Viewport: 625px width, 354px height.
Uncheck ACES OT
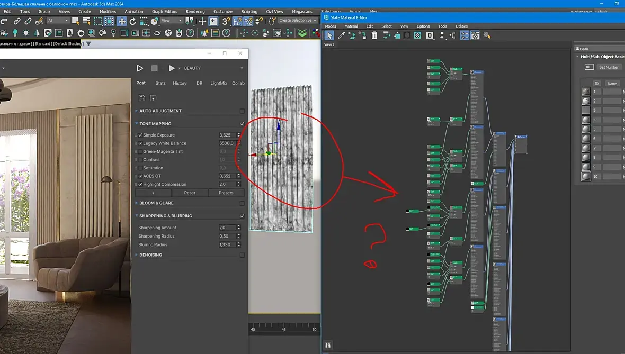point(140,176)
